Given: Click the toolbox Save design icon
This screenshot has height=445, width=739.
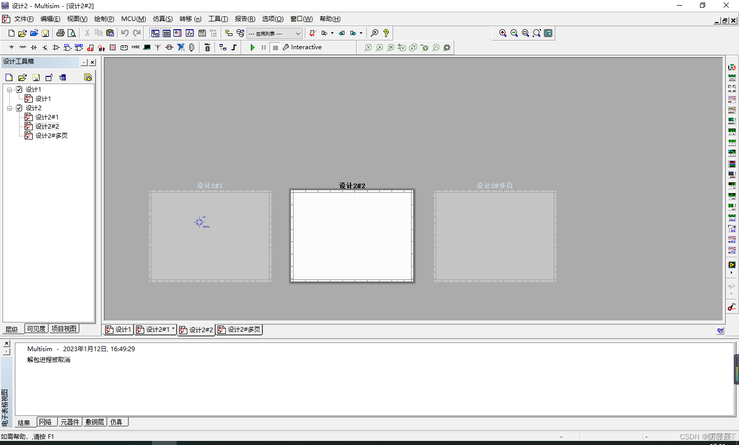Looking at the screenshot, I should (x=36, y=77).
